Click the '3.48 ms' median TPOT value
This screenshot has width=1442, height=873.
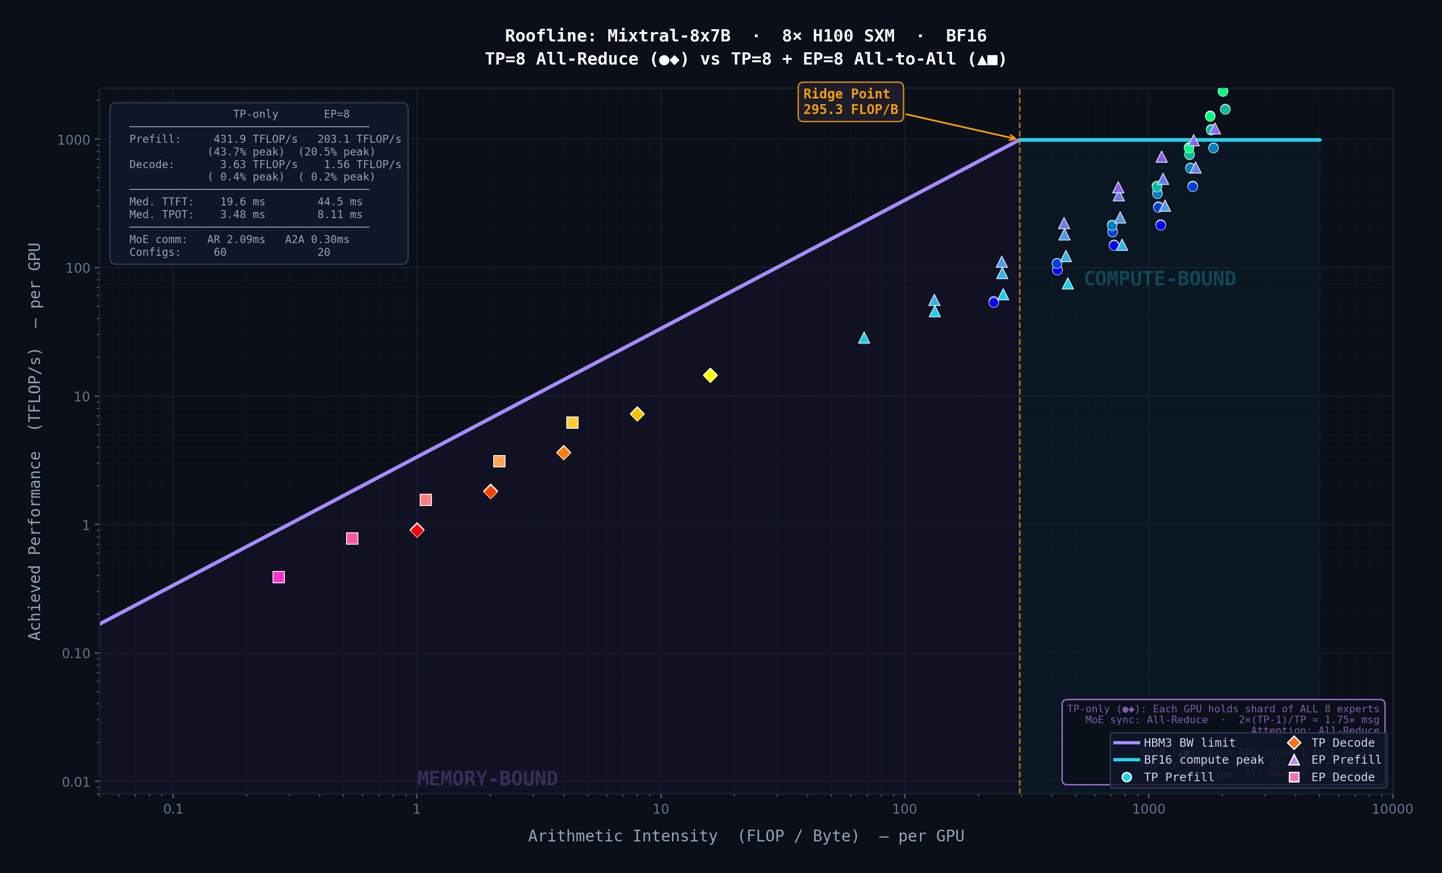tap(242, 214)
